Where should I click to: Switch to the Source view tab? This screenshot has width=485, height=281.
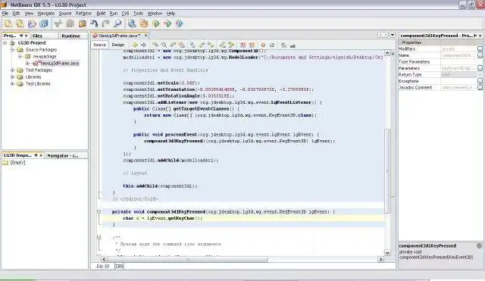tap(99, 45)
